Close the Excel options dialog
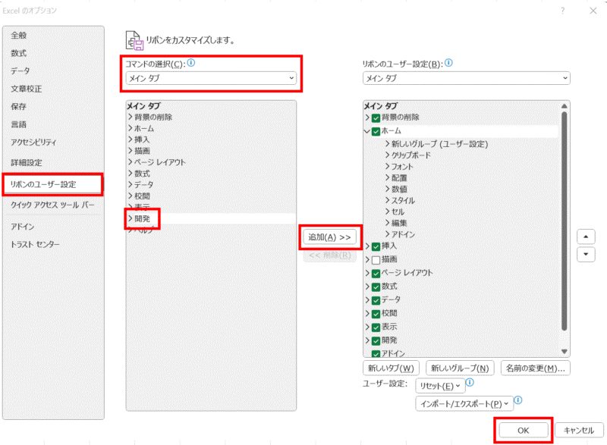 [x=593, y=11]
